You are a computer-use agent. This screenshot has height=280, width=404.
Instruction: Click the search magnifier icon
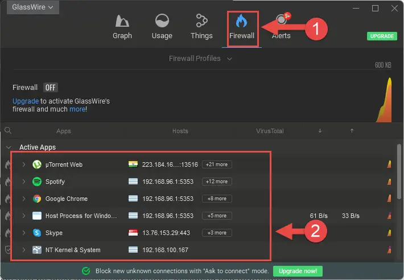[8, 130]
